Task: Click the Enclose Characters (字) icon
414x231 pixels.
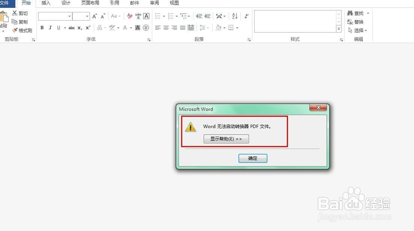Action: coord(146,28)
